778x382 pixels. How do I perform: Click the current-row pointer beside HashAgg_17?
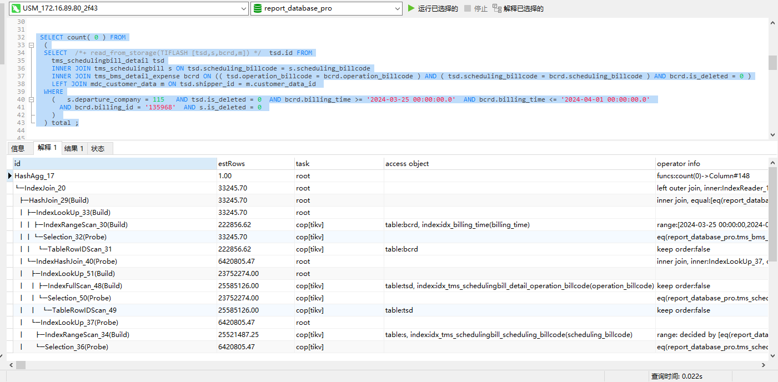10,176
